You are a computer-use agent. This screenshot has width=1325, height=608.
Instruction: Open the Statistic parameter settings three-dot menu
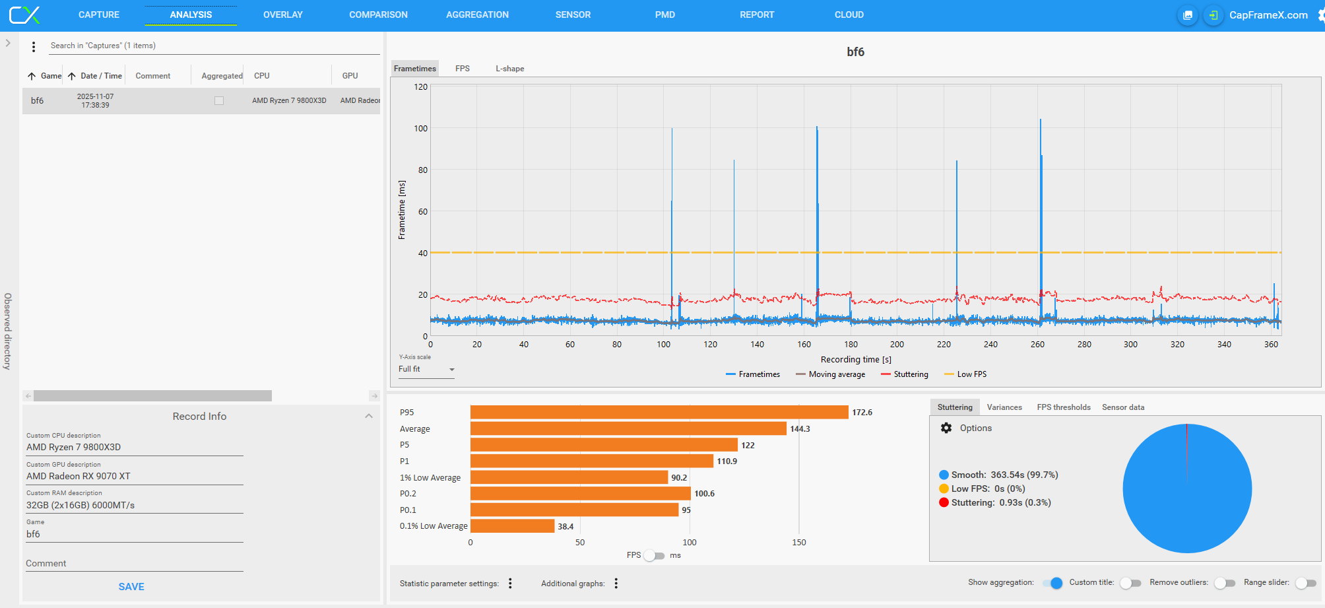510,584
